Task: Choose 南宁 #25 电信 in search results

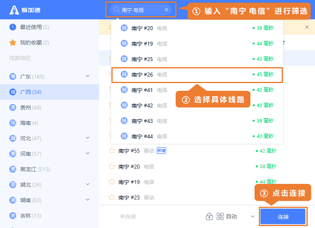Action: [197, 59]
